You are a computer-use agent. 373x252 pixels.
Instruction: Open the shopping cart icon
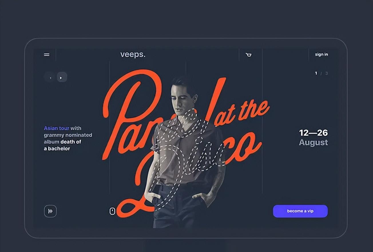click(x=249, y=55)
